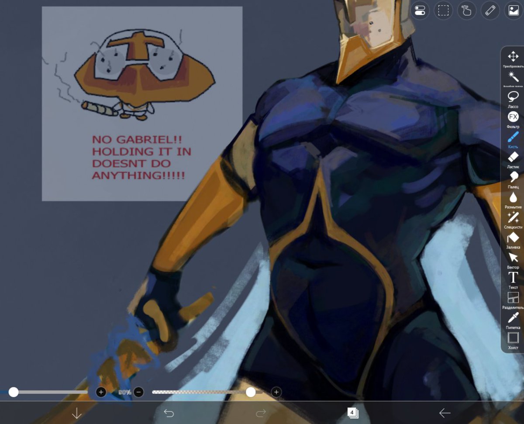Click the down arrow in bottom bar
The height and width of the screenshot is (424, 524).
[76, 413]
